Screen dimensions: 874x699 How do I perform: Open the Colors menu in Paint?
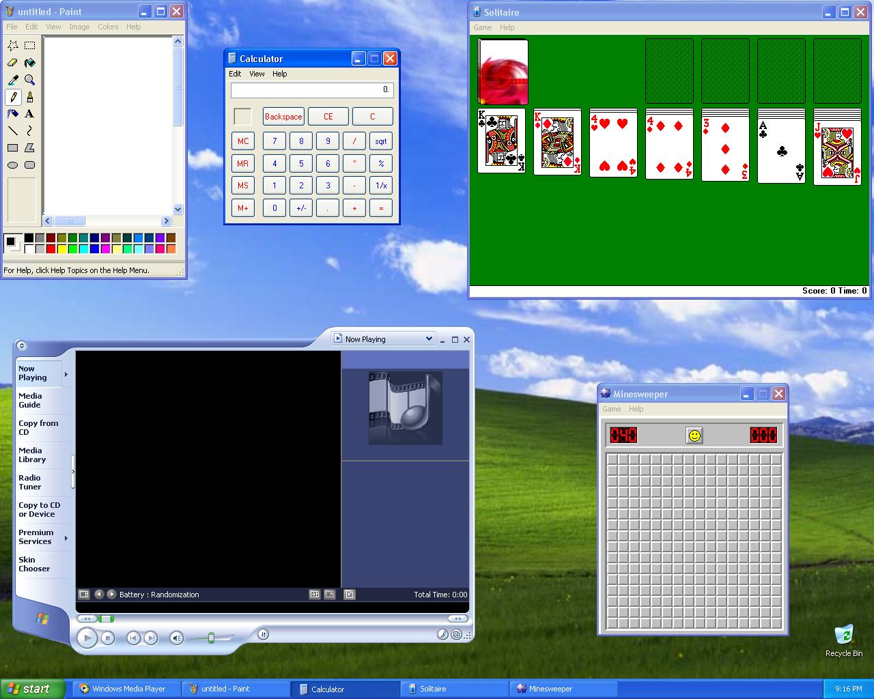click(108, 27)
